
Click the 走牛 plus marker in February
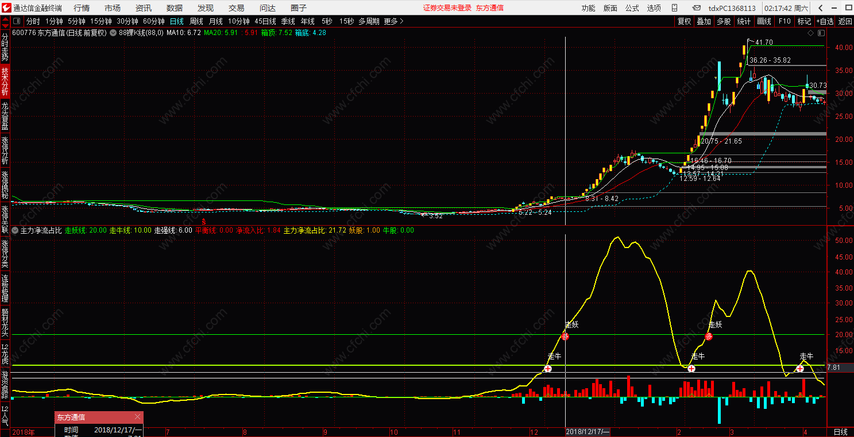(691, 368)
